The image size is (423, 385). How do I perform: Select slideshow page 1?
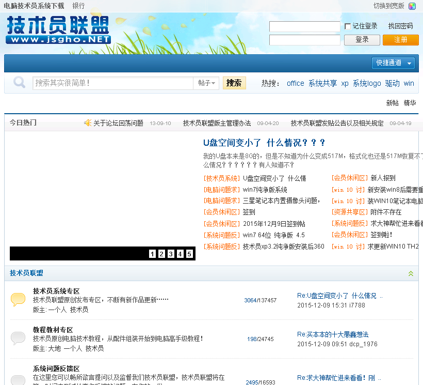(x=152, y=254)
